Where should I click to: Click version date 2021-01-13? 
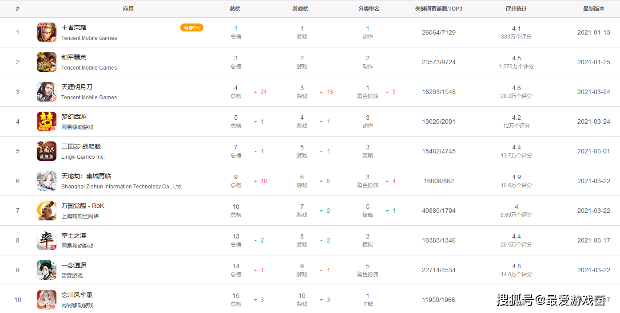coord(594,32)
